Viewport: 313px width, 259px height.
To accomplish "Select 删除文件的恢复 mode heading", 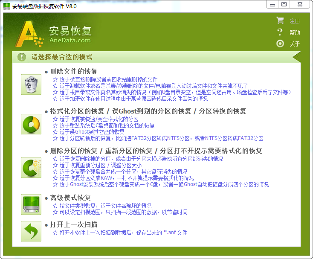I will point(74,71).
